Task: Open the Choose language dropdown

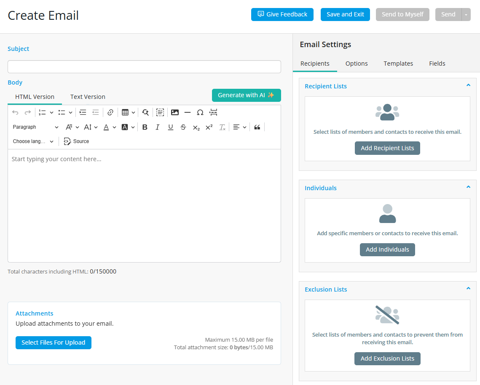Action: (33, 141)
